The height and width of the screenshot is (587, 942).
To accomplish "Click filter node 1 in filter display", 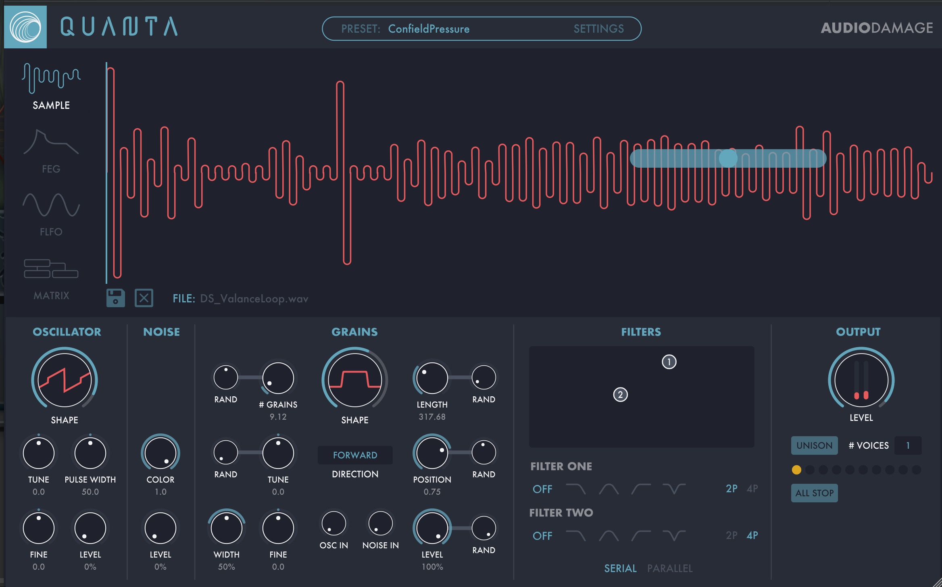I will click(669, 362).
